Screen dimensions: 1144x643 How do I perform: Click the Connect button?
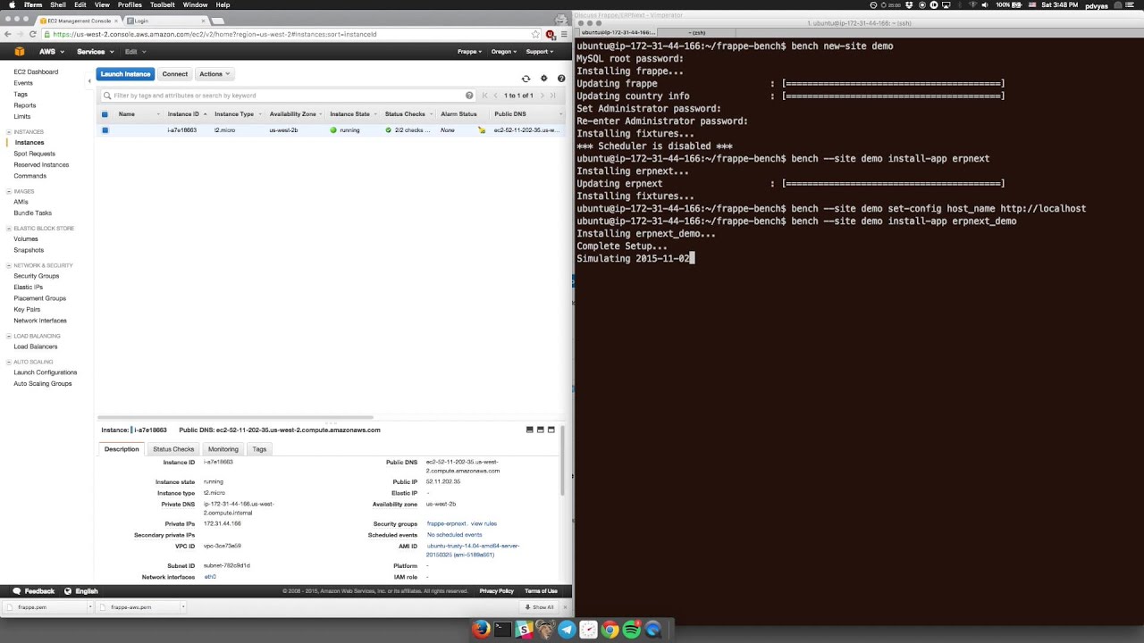(x=175, y=74)
